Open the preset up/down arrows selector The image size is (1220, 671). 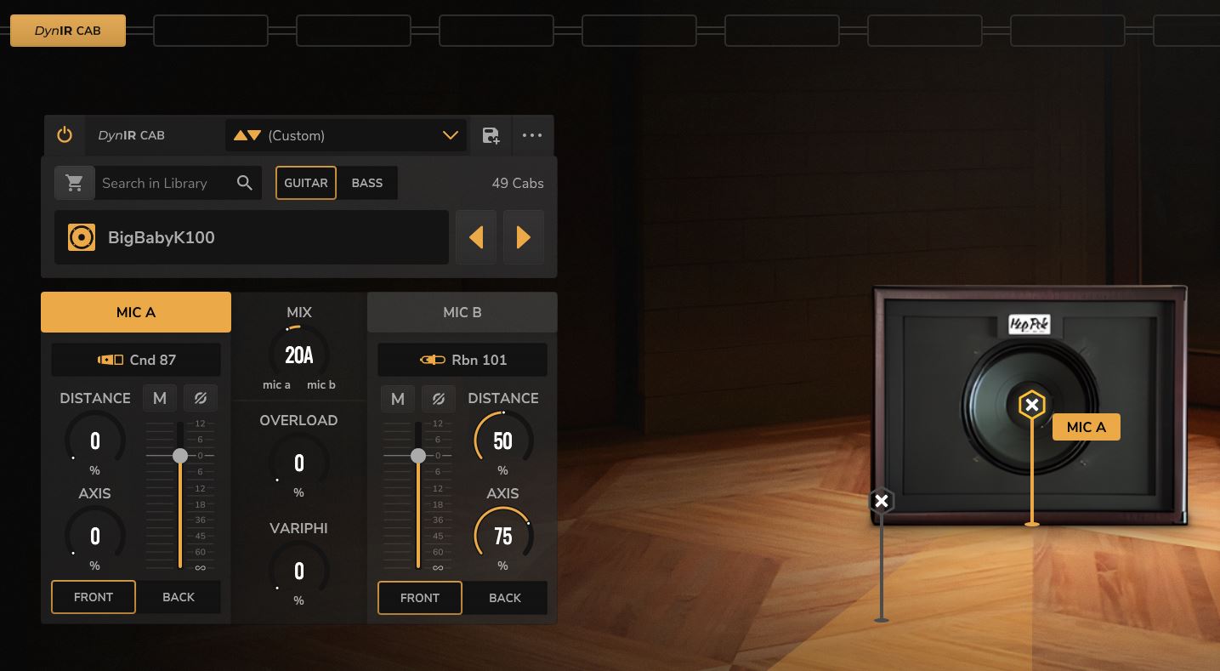point(247,135)
